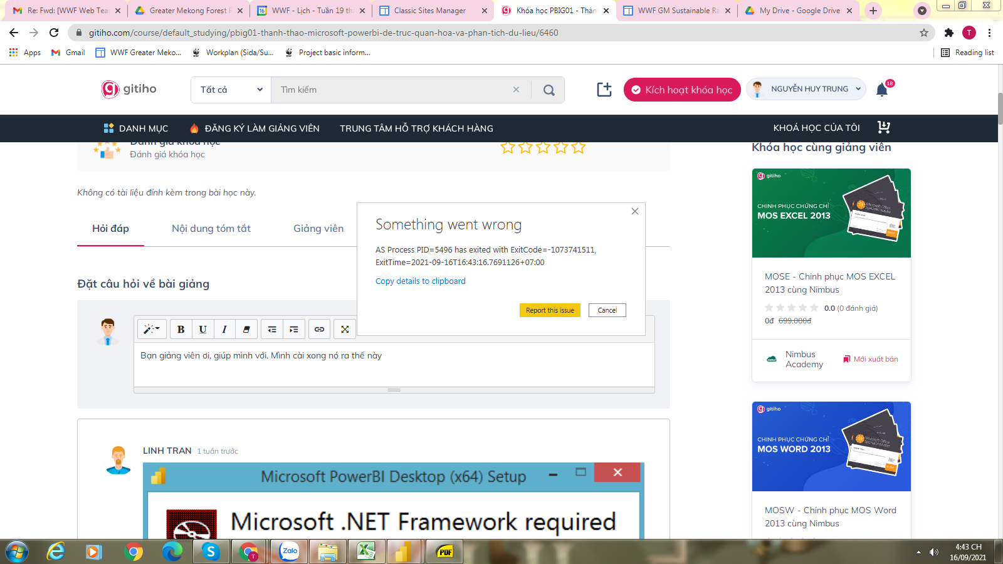Open MOS EXCEL 2013 course thumbnail

(x=831, y=213)
